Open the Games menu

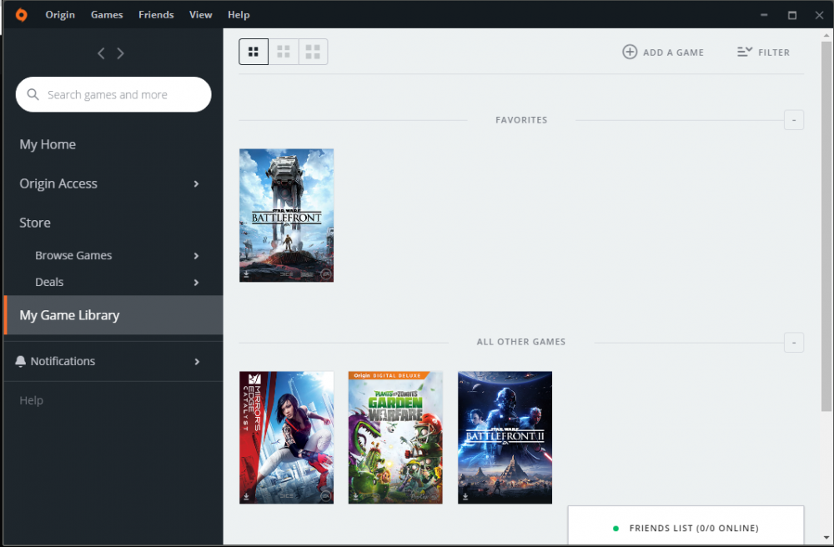click(x=107, y=15)
